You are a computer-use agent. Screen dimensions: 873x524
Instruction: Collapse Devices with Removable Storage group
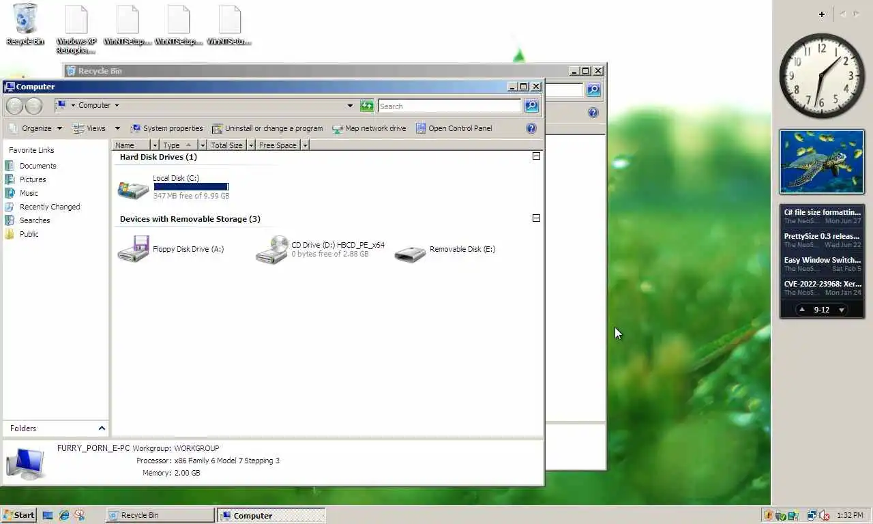click(x=536, y=218)
